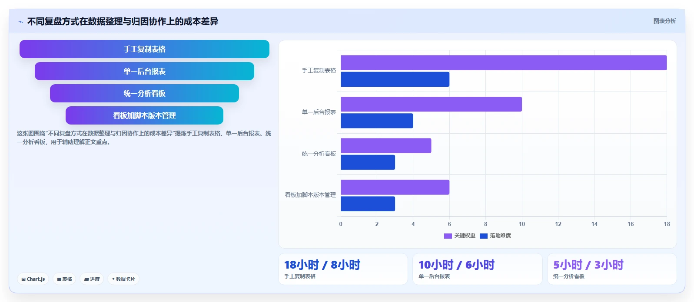Click the 表格 tag chip

(64, 279)
